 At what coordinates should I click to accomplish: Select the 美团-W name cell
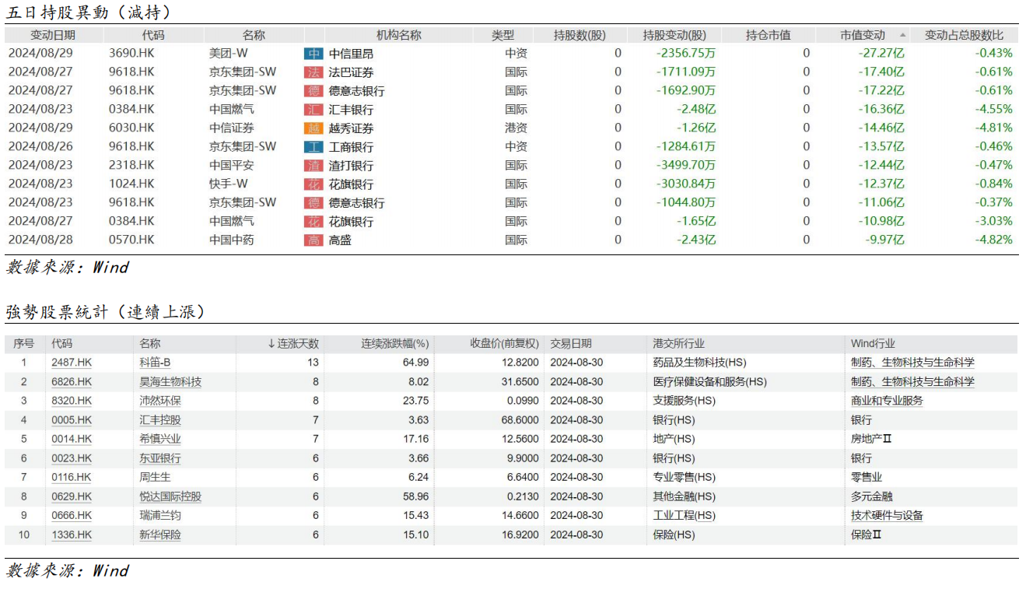[228, 54]
